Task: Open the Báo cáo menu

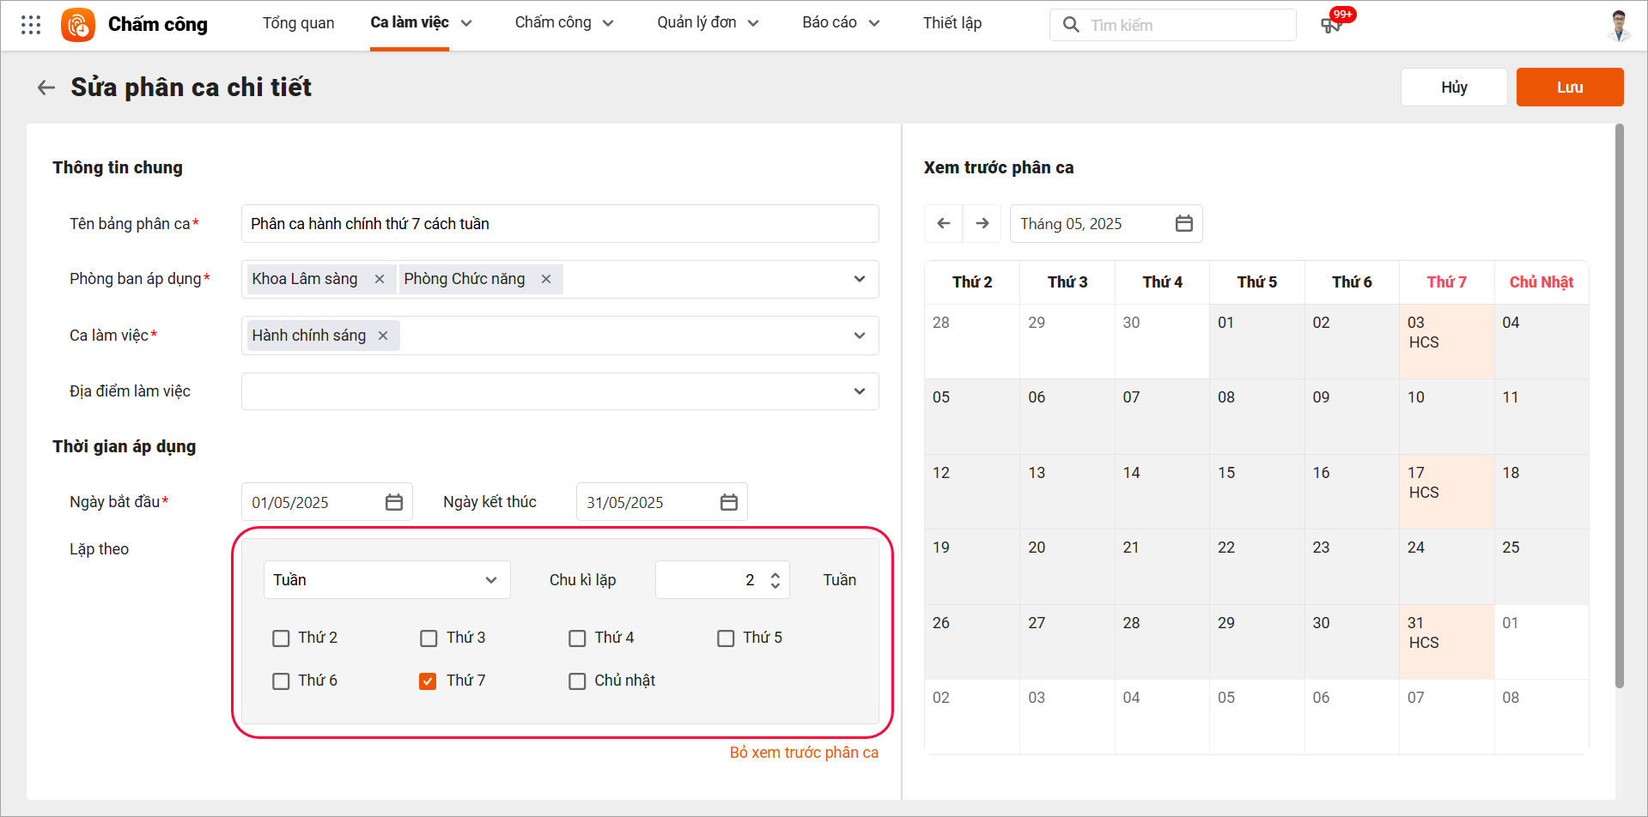Action: click(840, 23)
